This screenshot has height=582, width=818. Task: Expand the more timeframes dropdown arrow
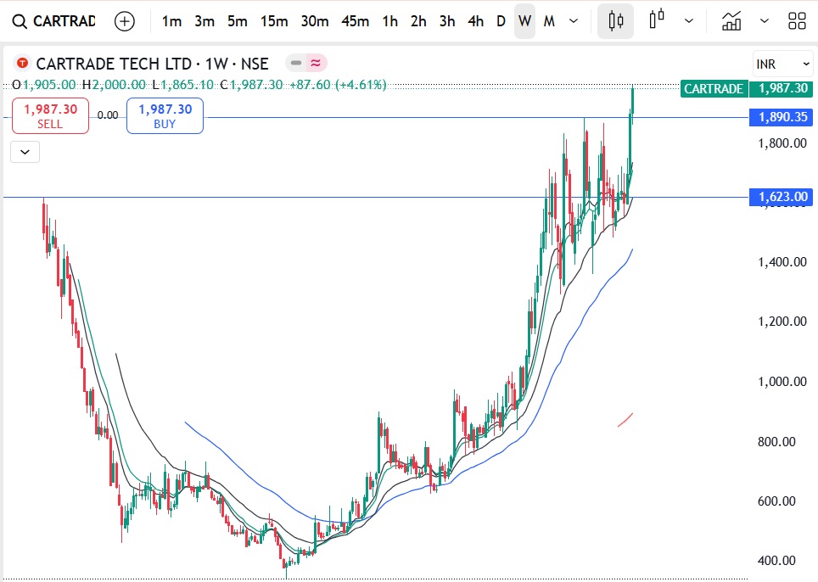(574, 21)
